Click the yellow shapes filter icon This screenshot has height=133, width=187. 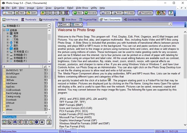[x=31, y=122]
